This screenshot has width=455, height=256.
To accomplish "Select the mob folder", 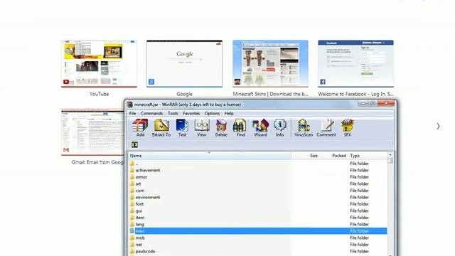I will (258, 238).
